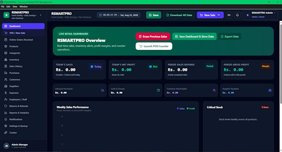
Task: Open the Window menu
Action: (x=24, y=7)
